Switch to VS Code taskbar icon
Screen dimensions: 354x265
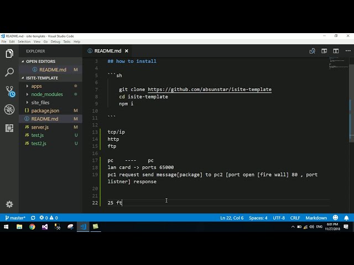coord(83,227)
